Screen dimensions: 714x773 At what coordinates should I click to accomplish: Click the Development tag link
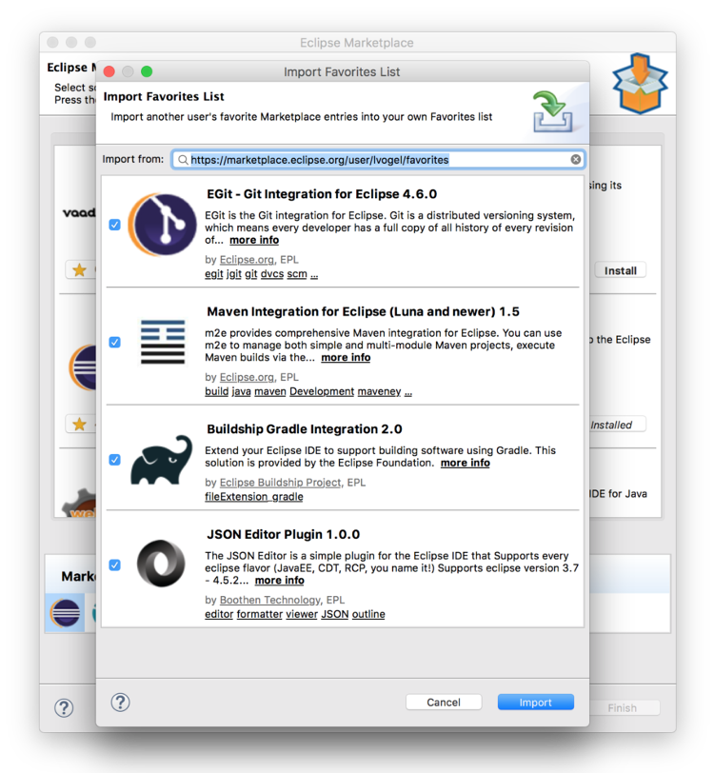(x=322, y=391)
